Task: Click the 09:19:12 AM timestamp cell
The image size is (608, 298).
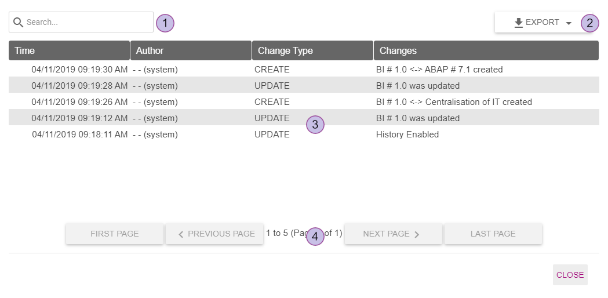Action: 79,118
